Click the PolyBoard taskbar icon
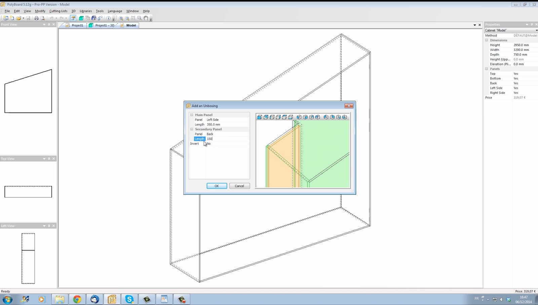Viewport: 538px width, 305px height. (x=112, y=299)
